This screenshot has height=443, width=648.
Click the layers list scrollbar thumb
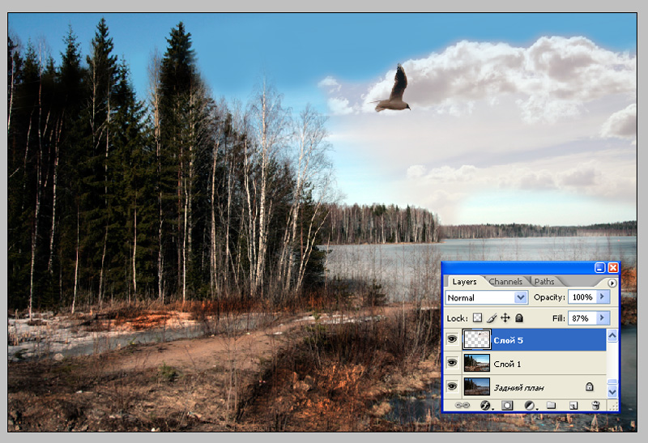point(612,381)
